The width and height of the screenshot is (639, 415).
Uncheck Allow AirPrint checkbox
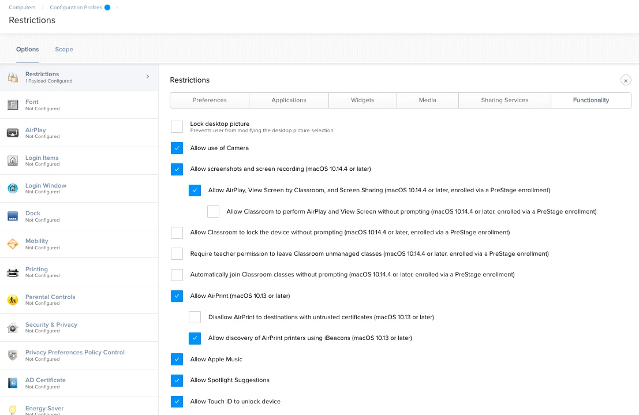click(x=177, y=296)
